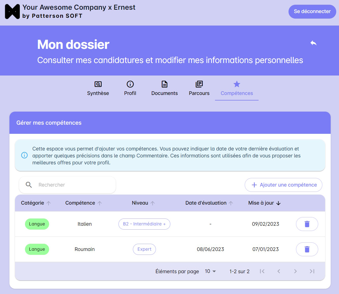Click the search magnifier icon
Viewport: 339px width, 294px height.
point(29,185)
